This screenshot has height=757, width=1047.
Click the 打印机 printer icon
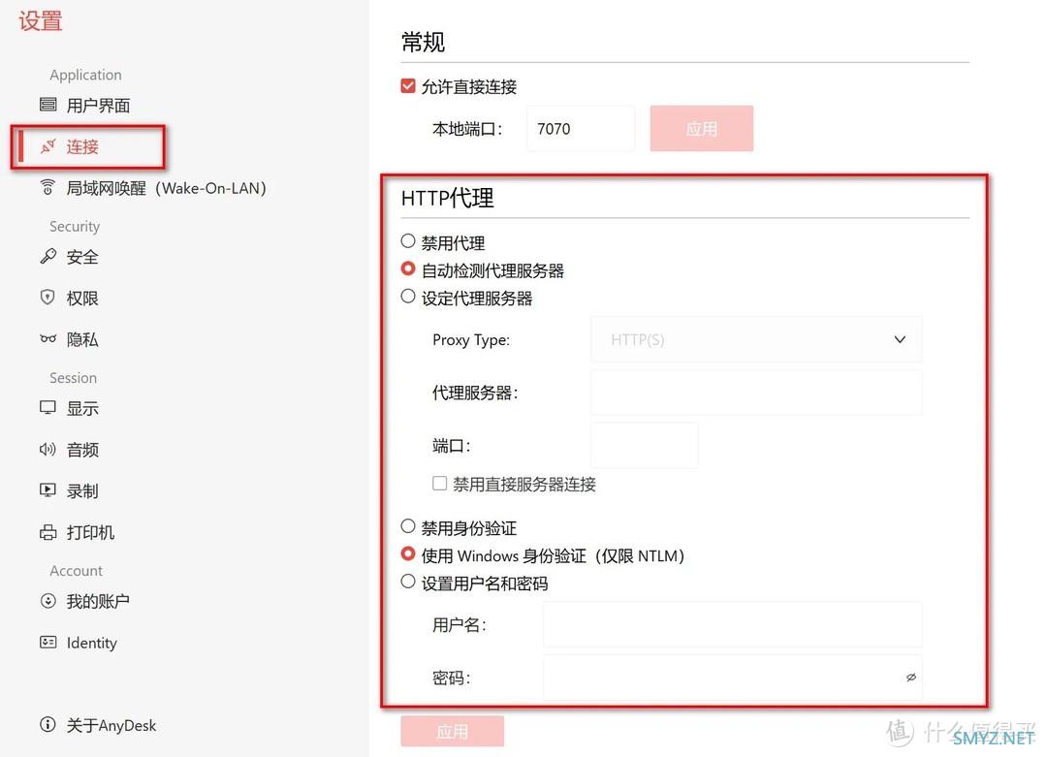point(48,532)
